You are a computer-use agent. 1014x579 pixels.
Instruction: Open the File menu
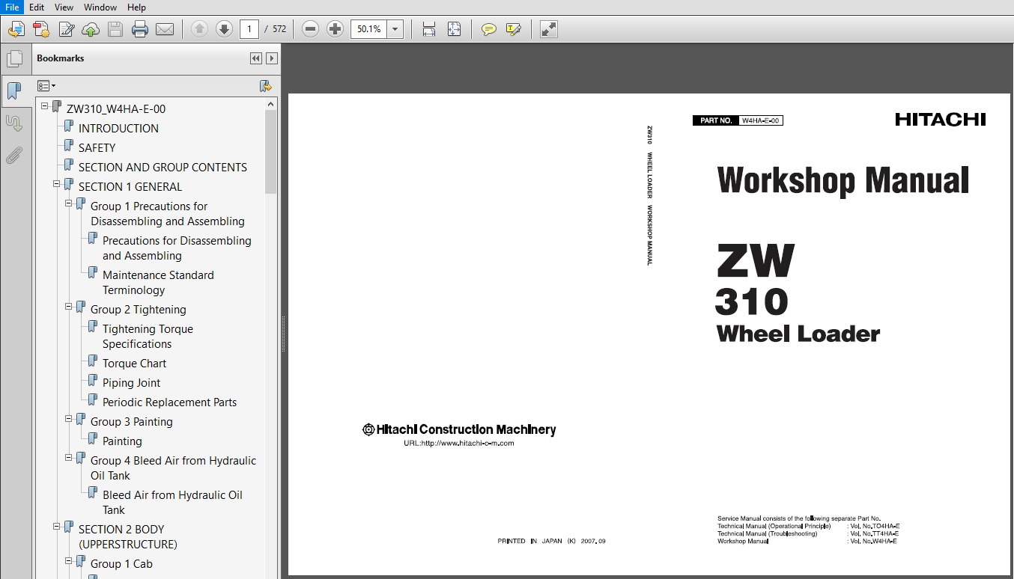12,7
